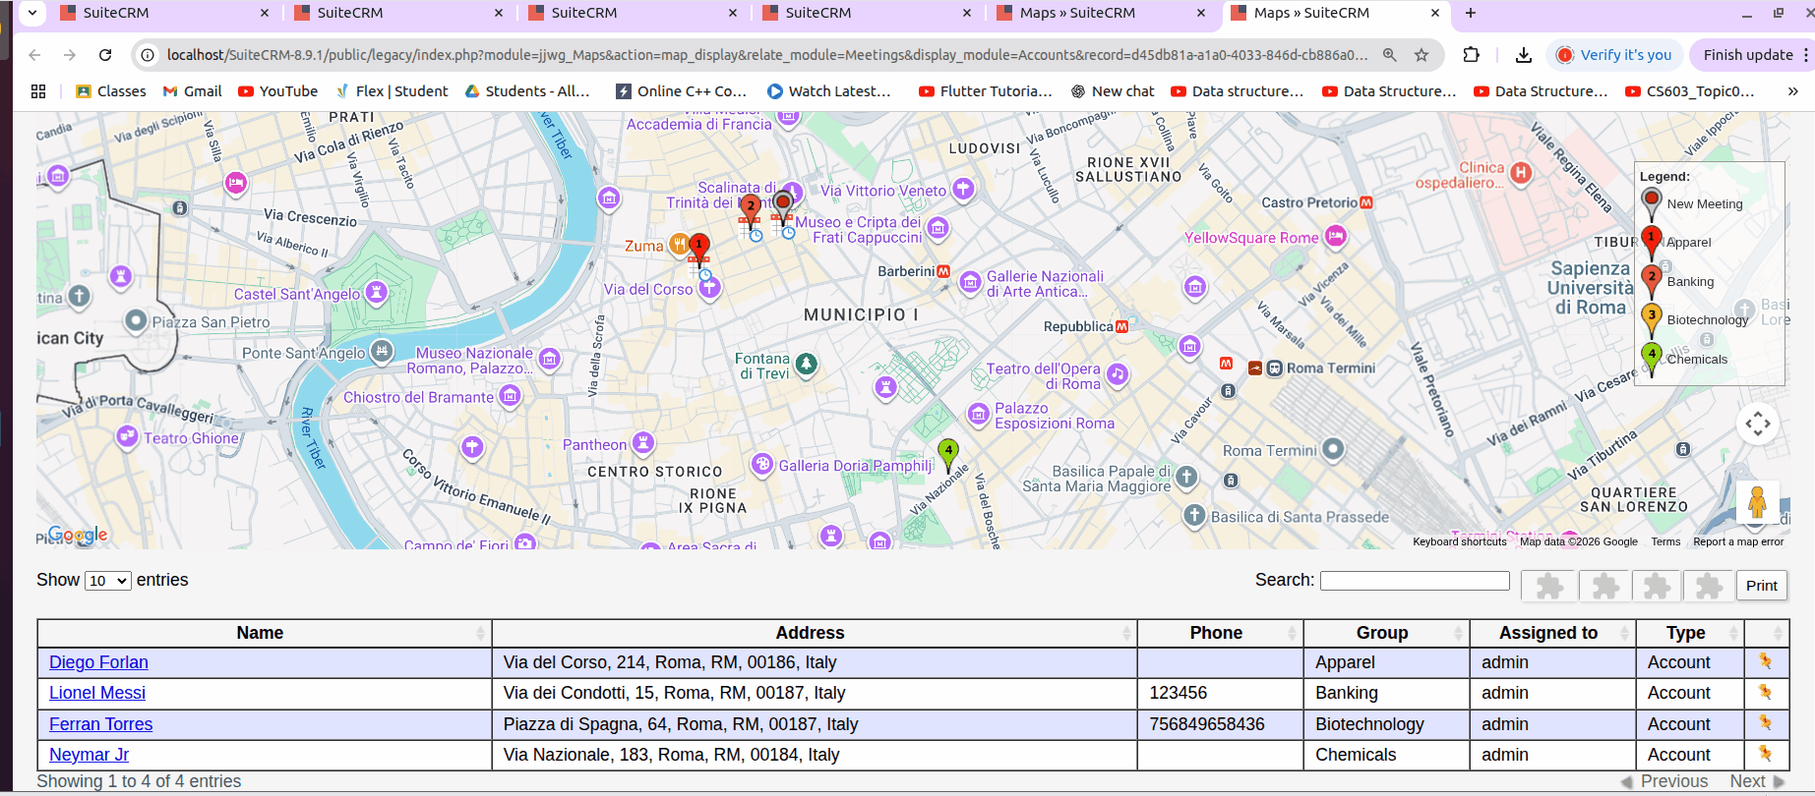Image resolution: width=1815 pixels, height=796 pixels.
Task: Click green map marker numbered 4
Action: 948,455
